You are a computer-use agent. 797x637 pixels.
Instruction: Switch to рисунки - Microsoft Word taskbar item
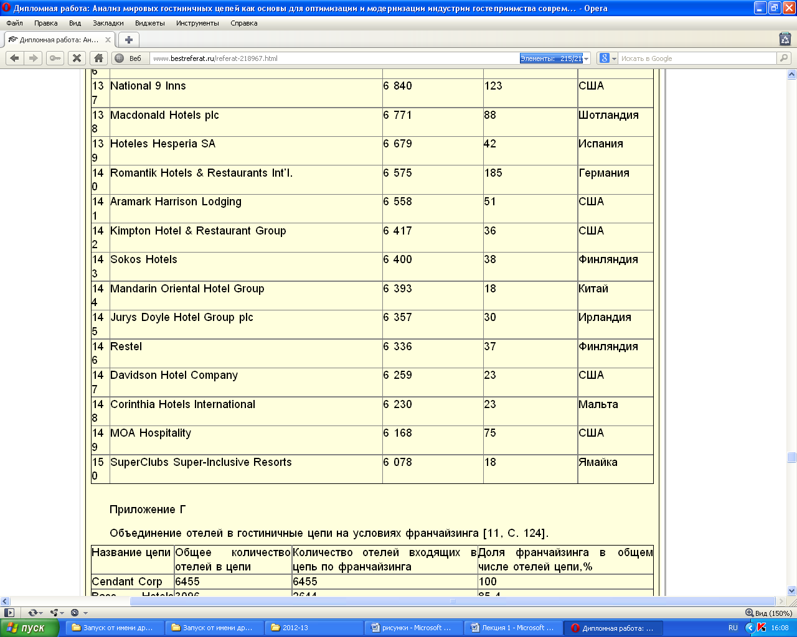[x=413, y=628]
